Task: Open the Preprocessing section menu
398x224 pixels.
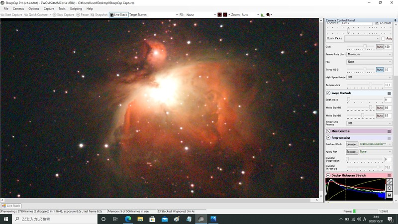Action: [x=389, y=138]
